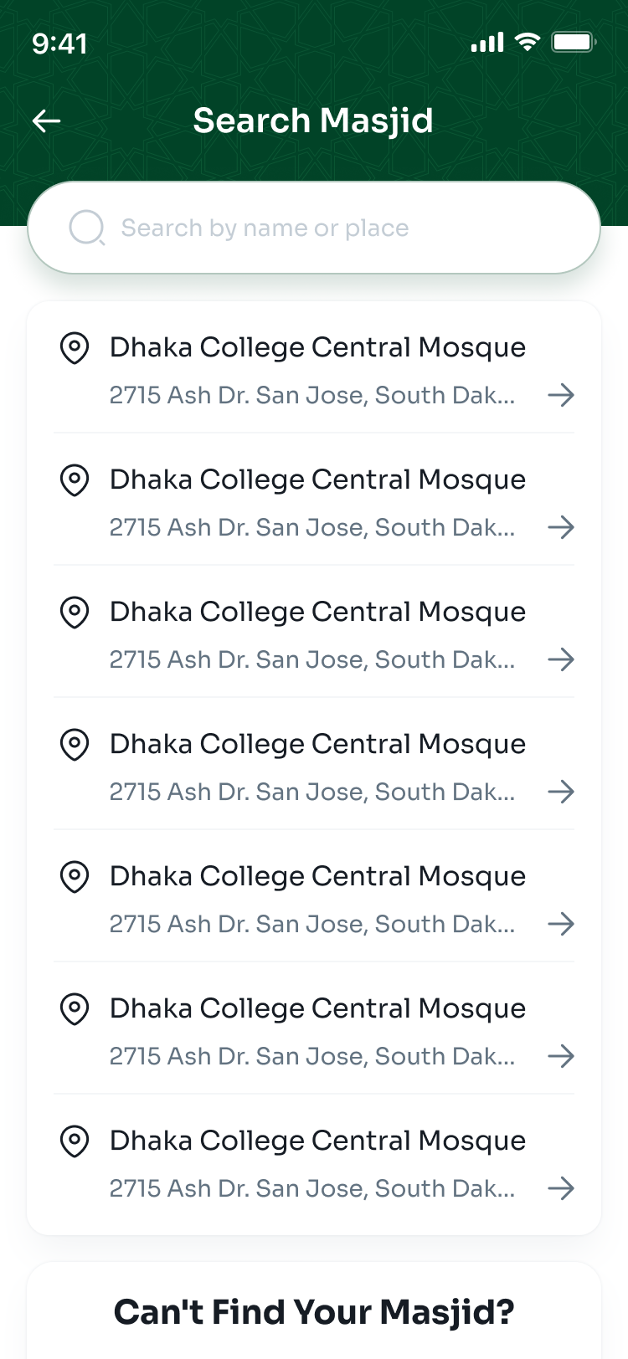Tap location pin of third mosque result
628x1359 pixels.
click(x=75, y=612)
